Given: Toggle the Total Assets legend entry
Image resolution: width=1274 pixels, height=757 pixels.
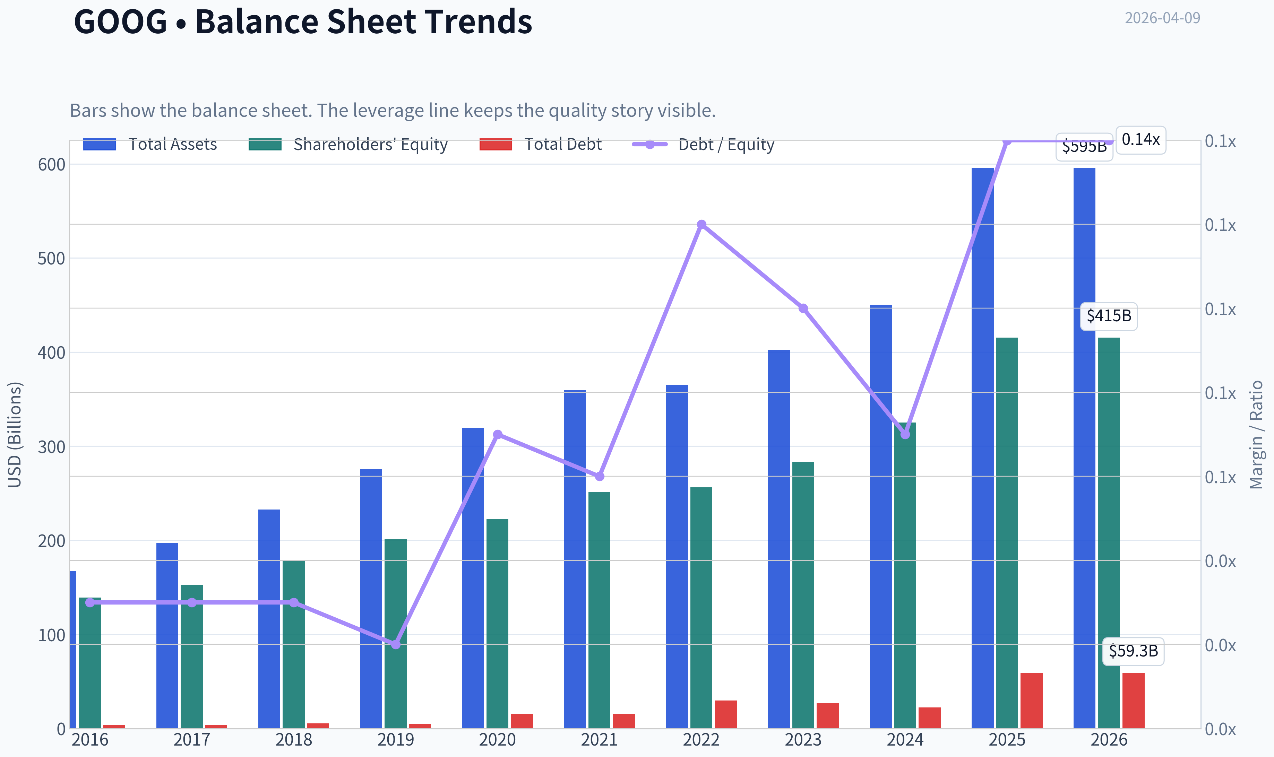Looking at the screenshot, I should pyautogui.click(x=150, y=144).
